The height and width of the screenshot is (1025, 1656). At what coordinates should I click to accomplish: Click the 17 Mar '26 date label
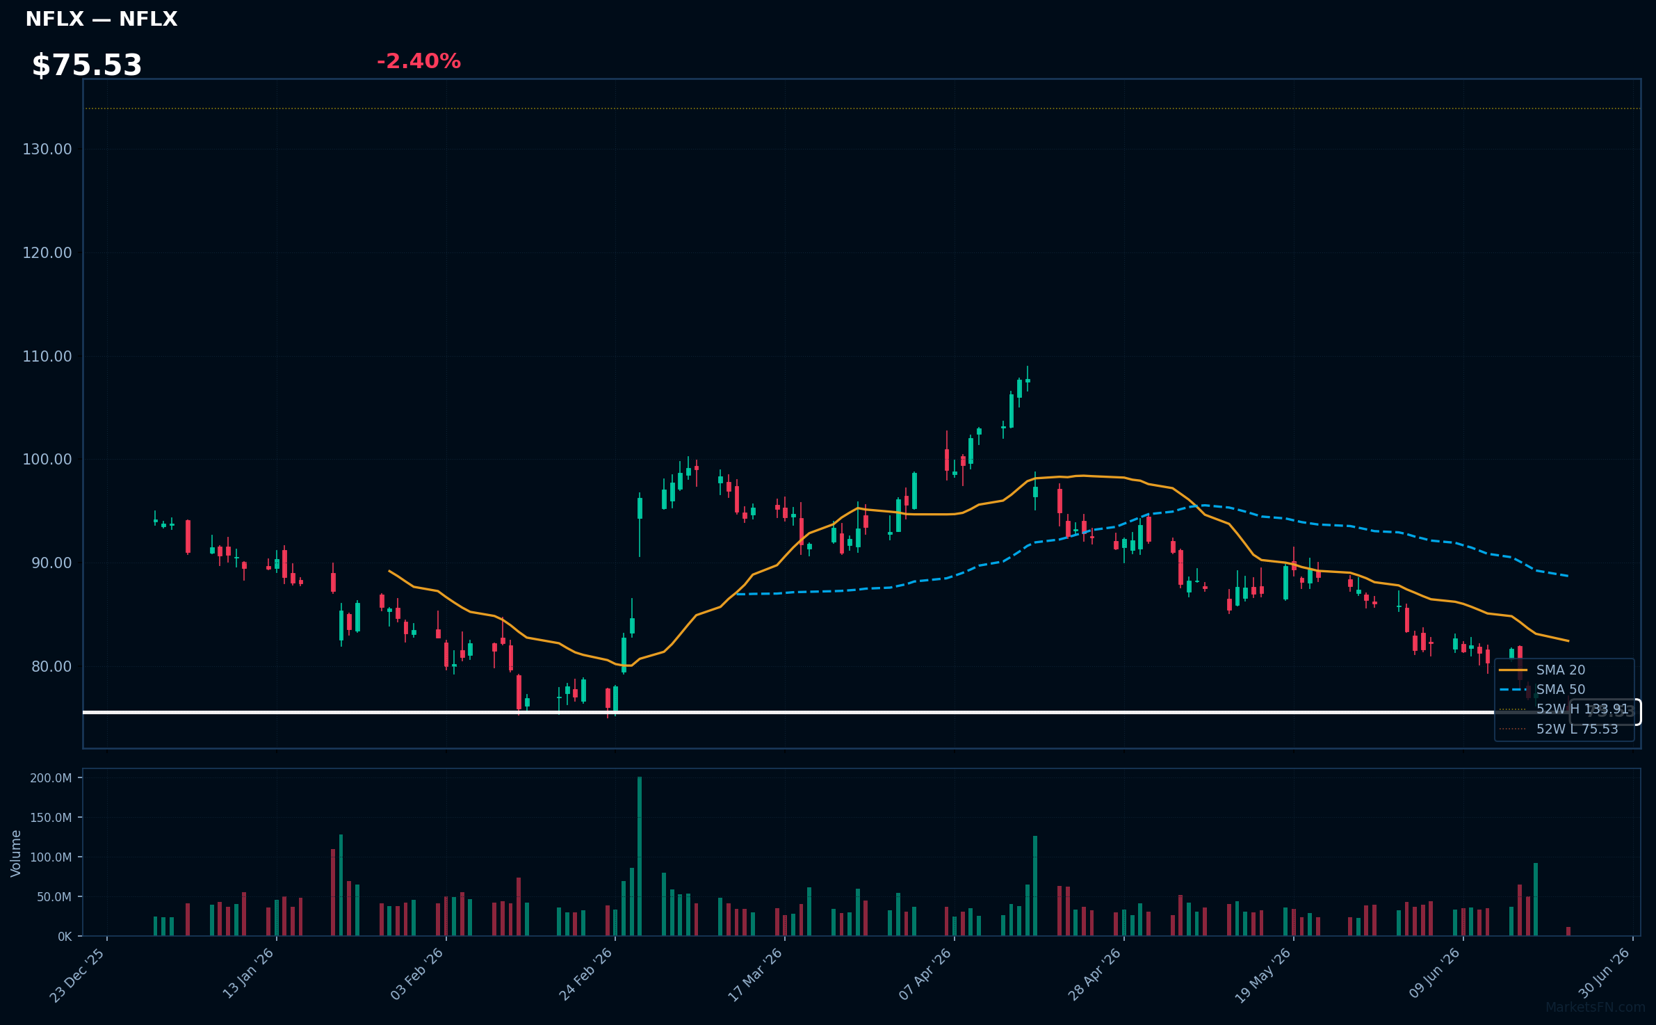pos(755,975)
